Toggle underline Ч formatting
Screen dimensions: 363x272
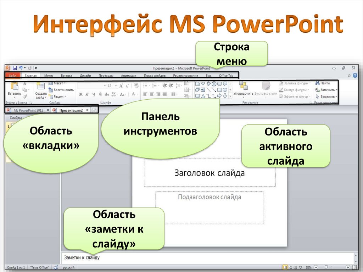(94, 94)
